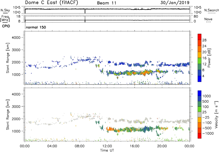Select the '20:00' time tick label

tap(162, 146)
